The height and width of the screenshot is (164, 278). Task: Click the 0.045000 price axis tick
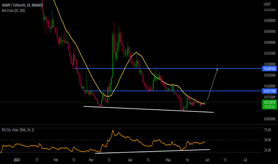(x=270, y=32)
